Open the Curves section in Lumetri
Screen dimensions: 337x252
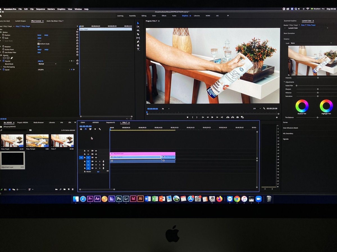285,122
